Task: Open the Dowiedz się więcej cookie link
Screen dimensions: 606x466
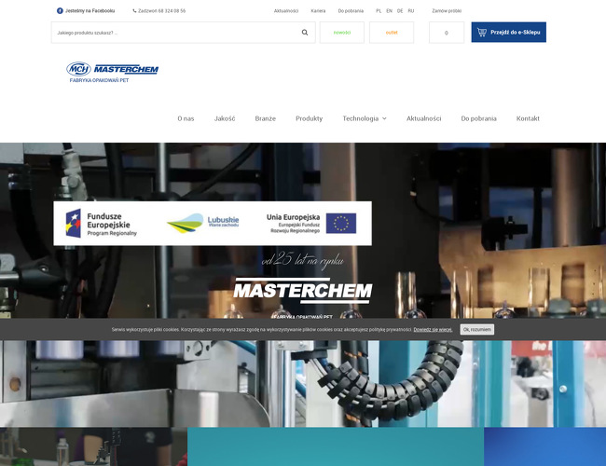Action: (x=433, y=330)
